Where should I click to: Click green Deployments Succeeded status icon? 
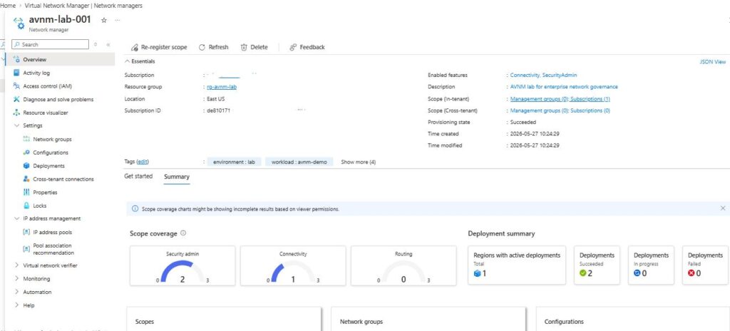click(583, 273)
